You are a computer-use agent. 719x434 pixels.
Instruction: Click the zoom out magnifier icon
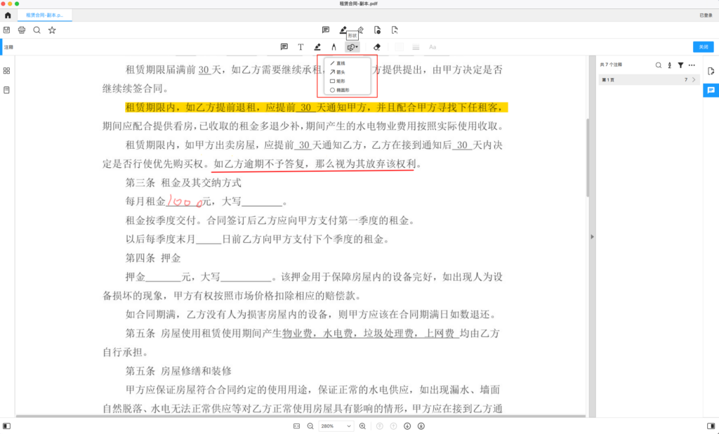pyautogui.click(x=310, y=426)
